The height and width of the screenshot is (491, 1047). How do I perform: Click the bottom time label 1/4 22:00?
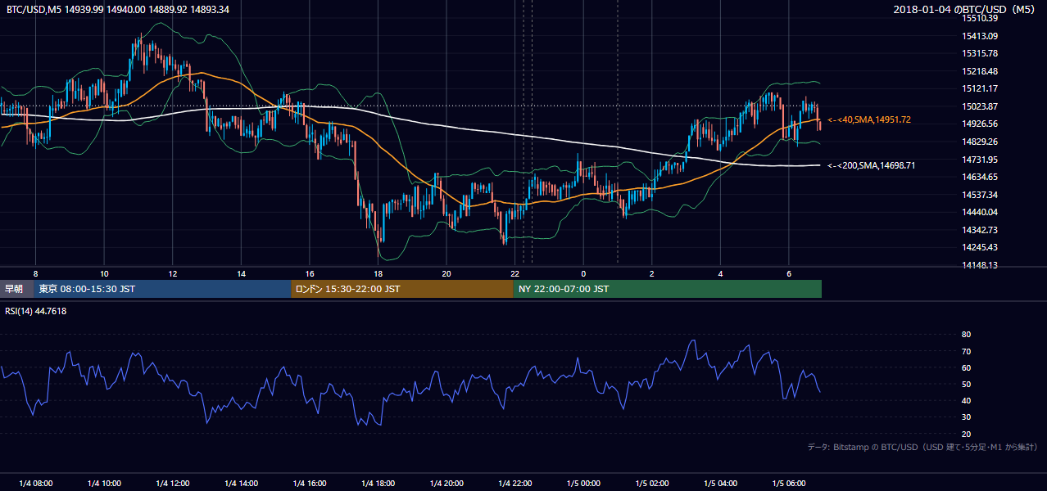click(x=515, y=483)
